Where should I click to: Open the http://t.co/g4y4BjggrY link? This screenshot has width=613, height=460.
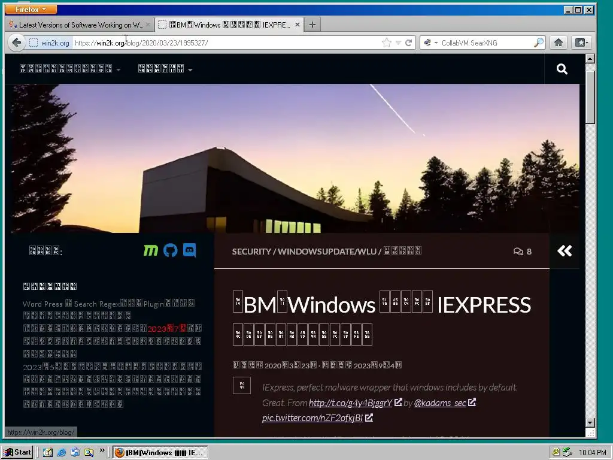(x=350, y=403)
